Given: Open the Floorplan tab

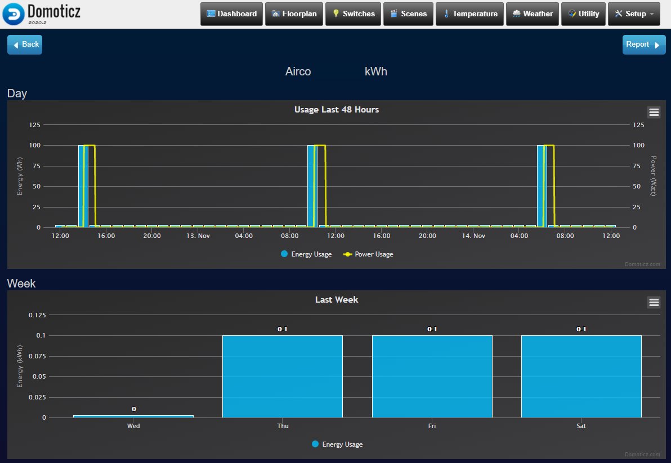Looking at the screenshot, I should pos(294,14).
